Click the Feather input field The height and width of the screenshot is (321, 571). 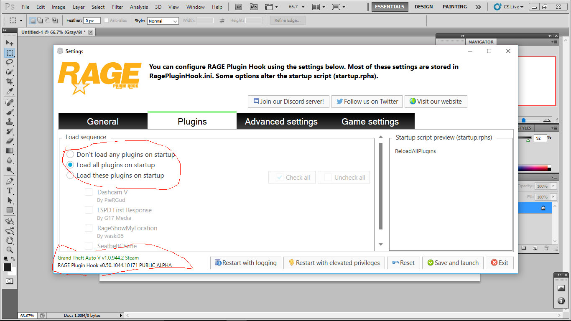[x=92, y=20]
